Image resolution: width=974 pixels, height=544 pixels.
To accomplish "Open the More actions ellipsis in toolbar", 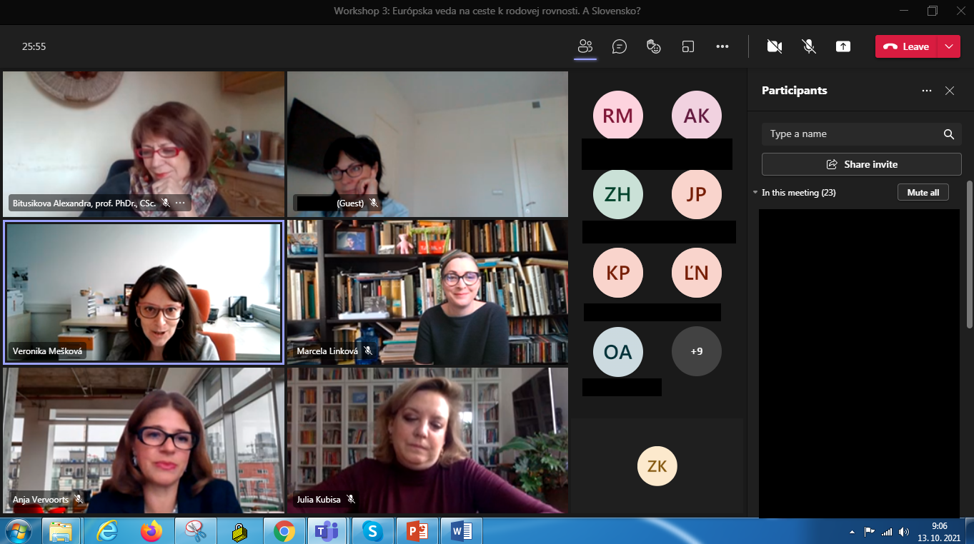I will (722, 46).
